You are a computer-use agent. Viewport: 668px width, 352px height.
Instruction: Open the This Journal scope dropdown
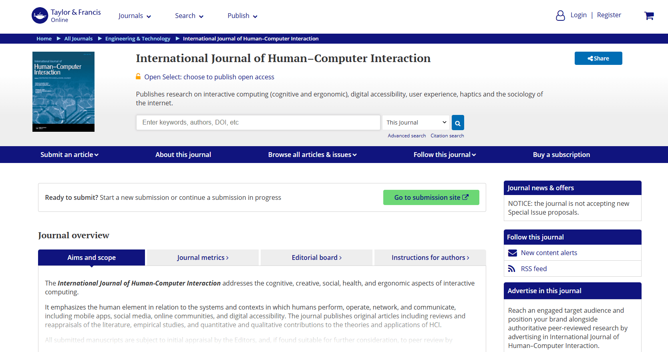point(416,123)
